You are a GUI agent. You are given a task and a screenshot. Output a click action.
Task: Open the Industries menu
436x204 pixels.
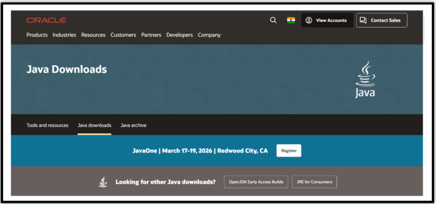[x=64, y=35]
